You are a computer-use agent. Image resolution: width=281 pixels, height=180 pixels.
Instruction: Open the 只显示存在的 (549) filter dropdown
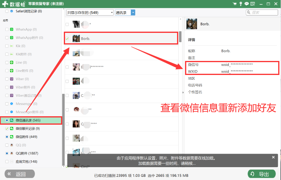coord(90,12)
